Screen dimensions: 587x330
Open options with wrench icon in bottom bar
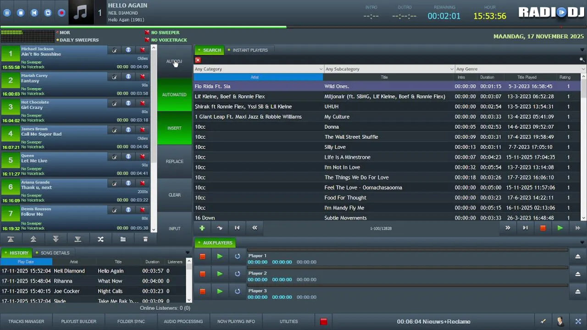[543, 321]
